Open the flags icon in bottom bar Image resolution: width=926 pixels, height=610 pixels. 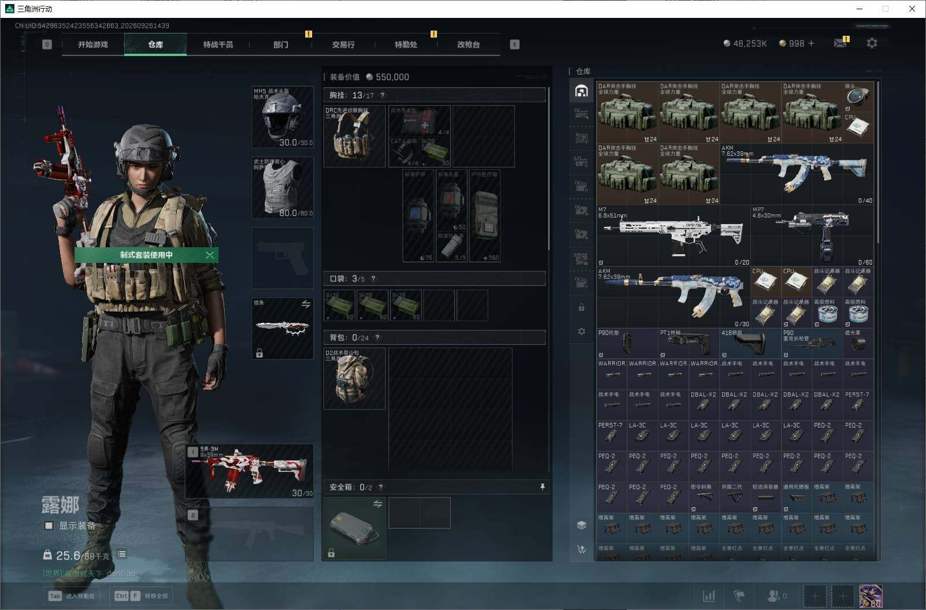pyautogui.click(x=739, y=596)
